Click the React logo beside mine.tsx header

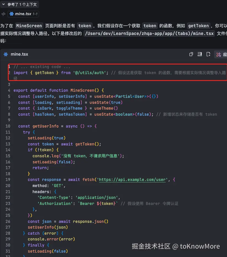point(5,54)
